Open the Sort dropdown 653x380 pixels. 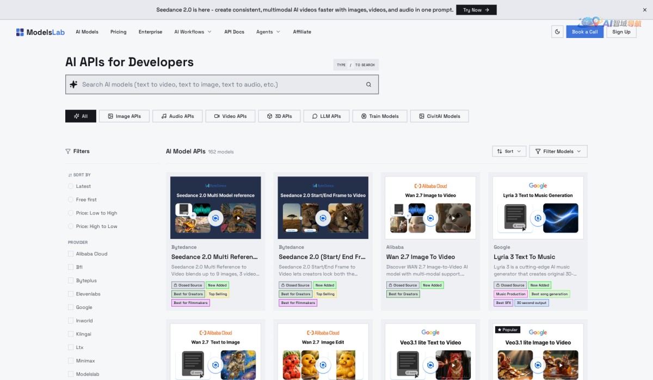click(509, 151)
